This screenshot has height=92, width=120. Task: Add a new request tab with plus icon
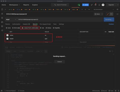(x=85, y=9)
